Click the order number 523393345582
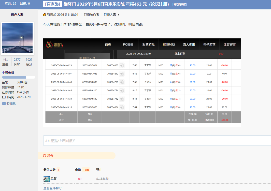Viewport: 271px width, 191px height. coord(90,99)
